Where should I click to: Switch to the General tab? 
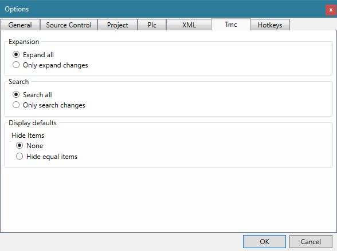pyautogui.click(x=20, y=25)
